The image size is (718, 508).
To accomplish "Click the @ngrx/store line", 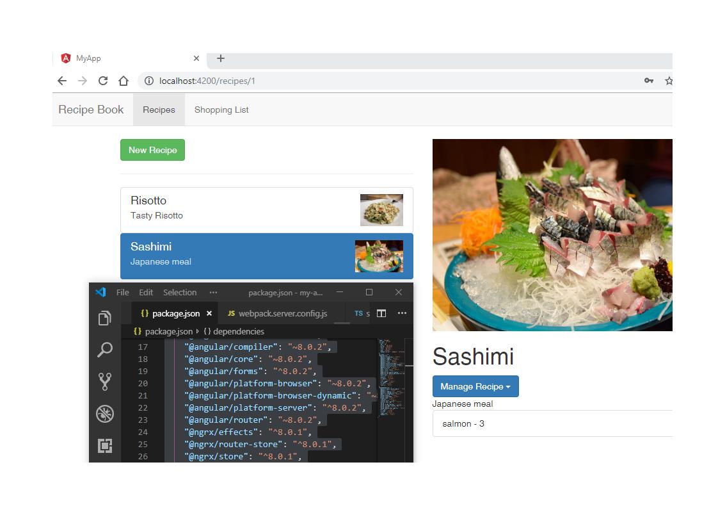I will coord(243,456).
